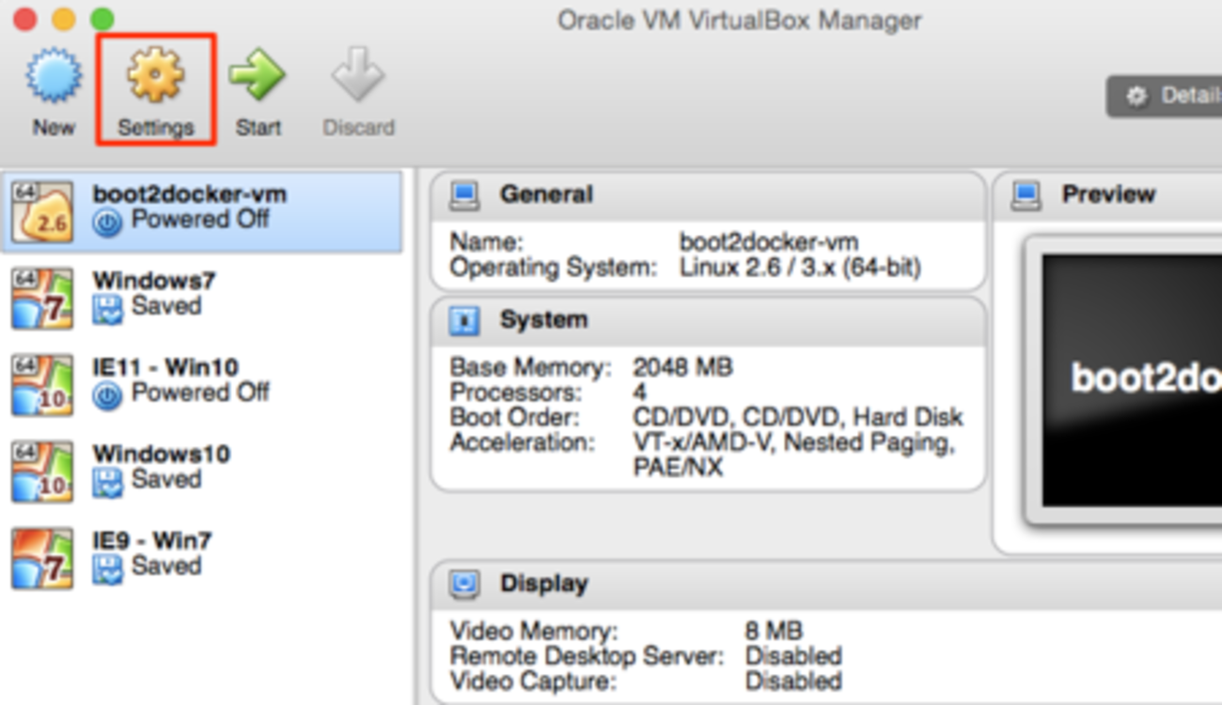Open Settings with the gear icon

pos(155,74)
